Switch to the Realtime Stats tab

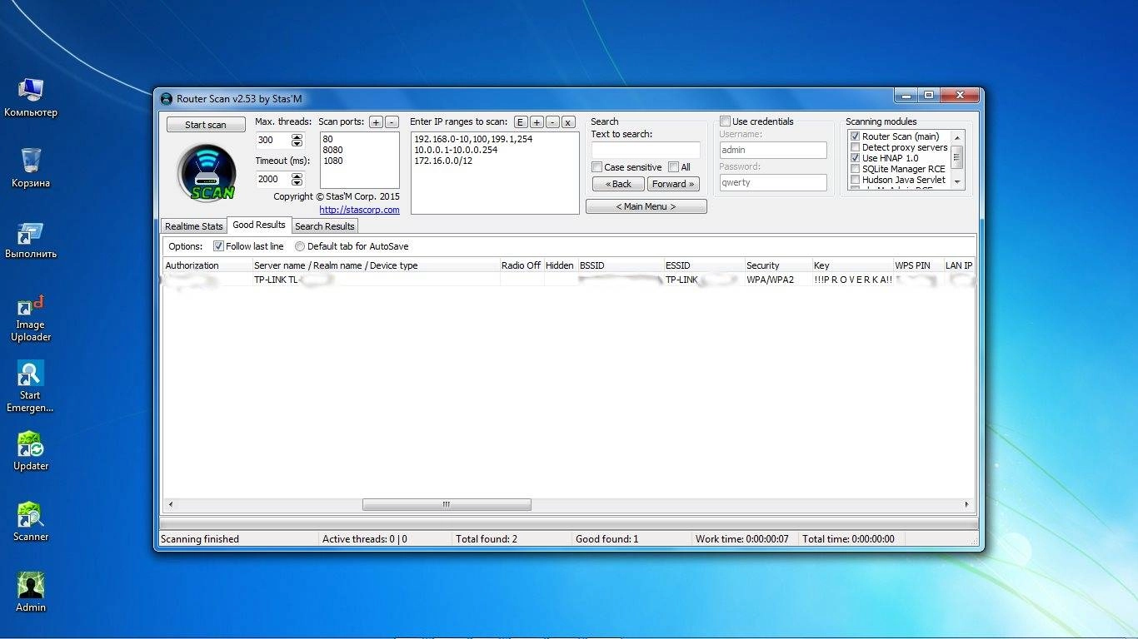pyautogui.click(x=193, y=226)
